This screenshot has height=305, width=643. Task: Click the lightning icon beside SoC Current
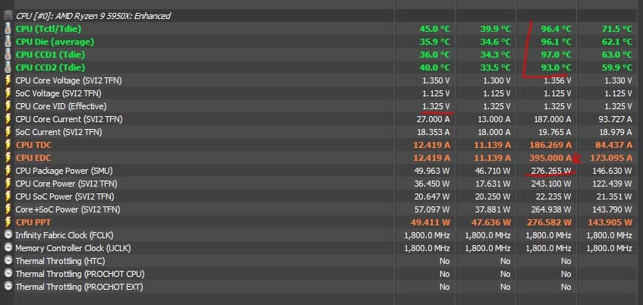(x=8, y=132)
